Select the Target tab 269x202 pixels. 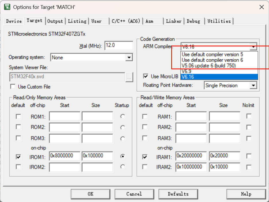tap(34, 21)
